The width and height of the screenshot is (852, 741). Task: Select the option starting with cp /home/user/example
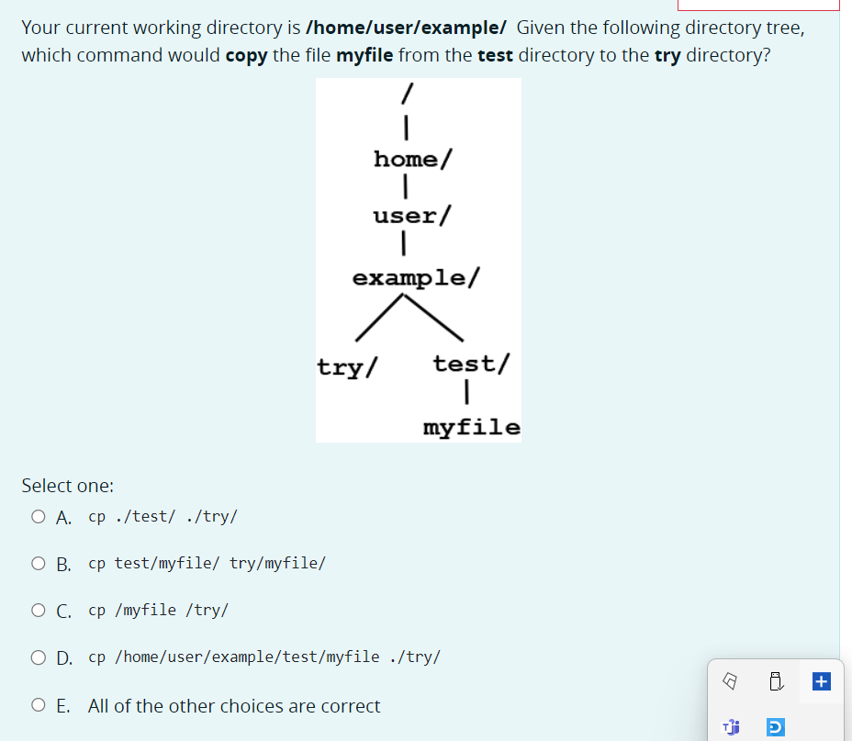click(263, 657)
